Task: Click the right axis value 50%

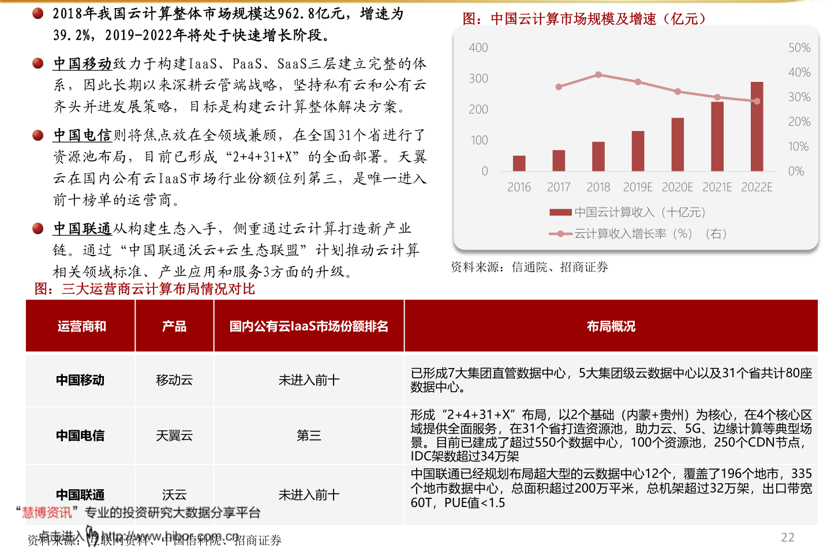Action: pos(799,48)
